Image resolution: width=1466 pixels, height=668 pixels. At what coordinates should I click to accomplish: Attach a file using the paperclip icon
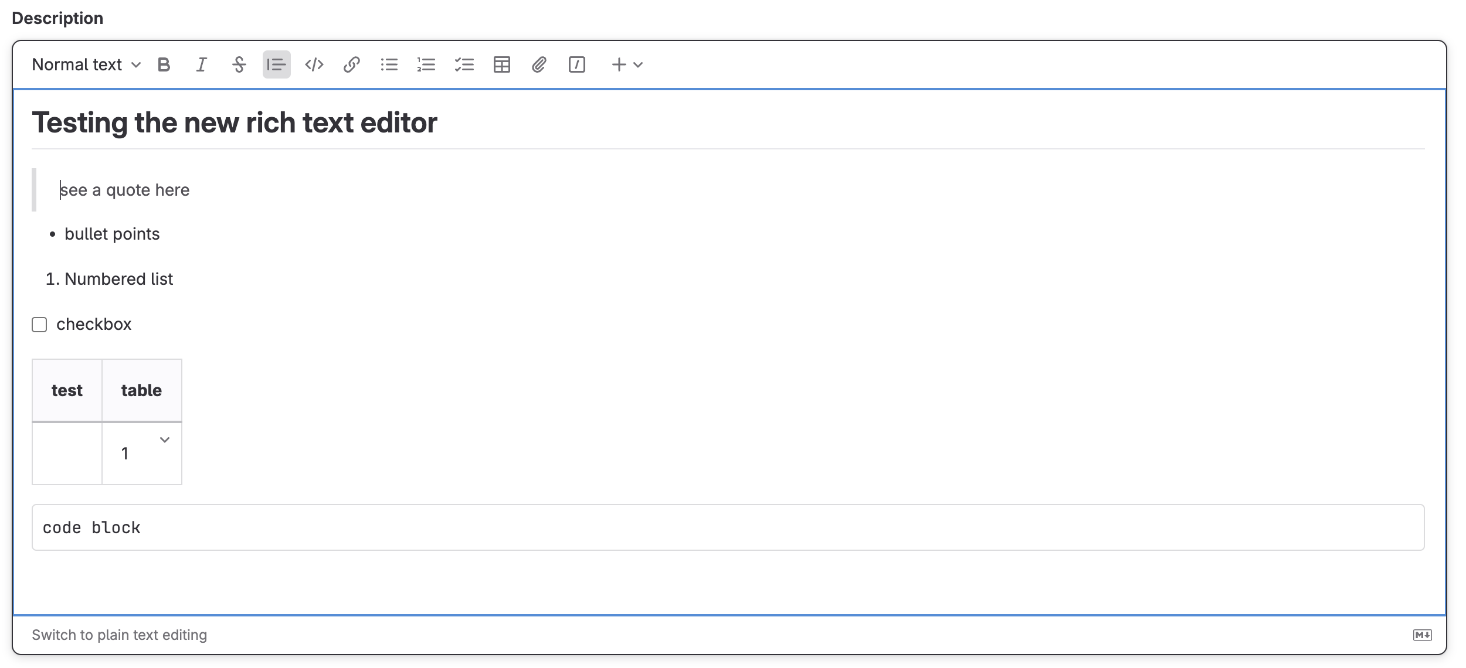pyautogui.click(x=539, y=64)
